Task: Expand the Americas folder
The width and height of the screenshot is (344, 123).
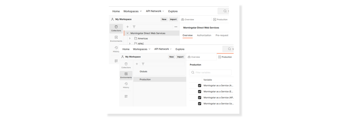Action: (x=130, y=38)
